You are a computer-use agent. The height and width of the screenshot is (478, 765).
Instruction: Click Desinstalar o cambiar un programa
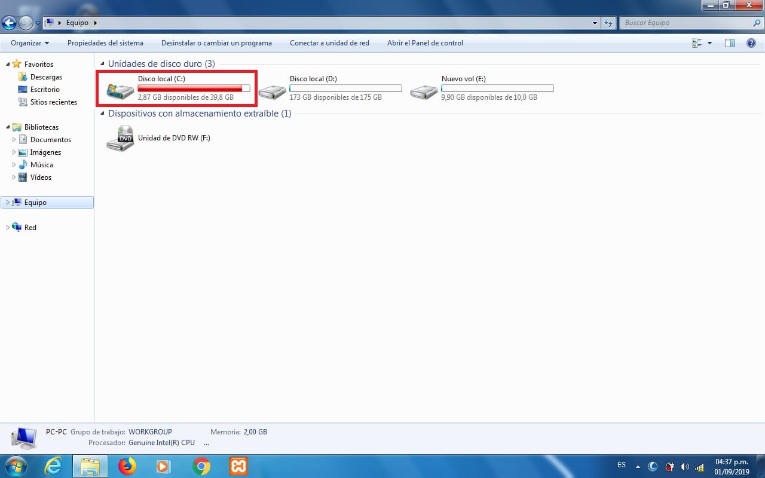pos(216,43)
